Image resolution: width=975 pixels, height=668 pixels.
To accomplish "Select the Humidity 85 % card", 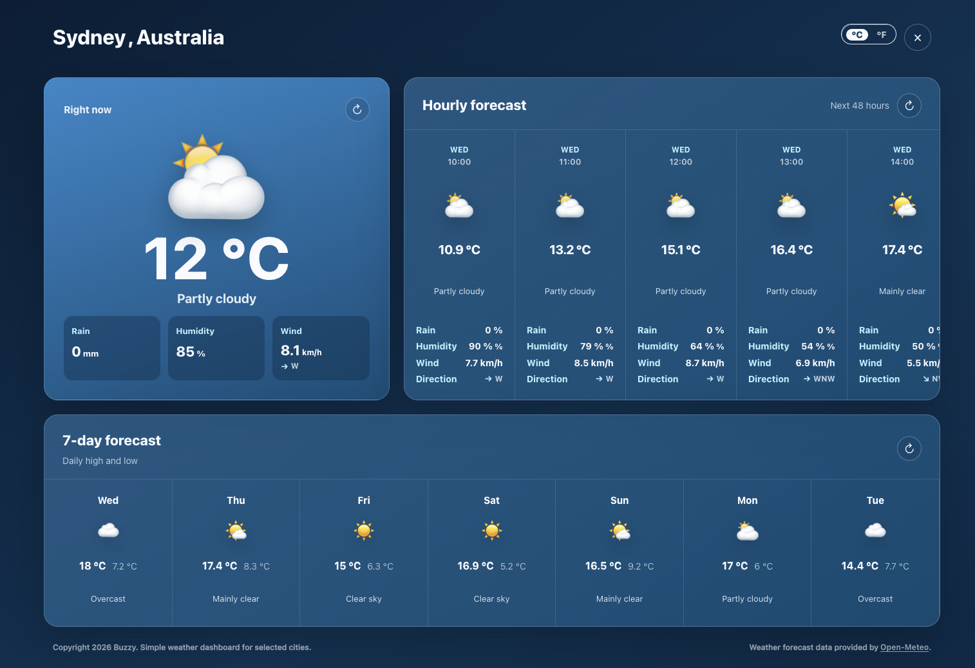I will pos(216,348).
